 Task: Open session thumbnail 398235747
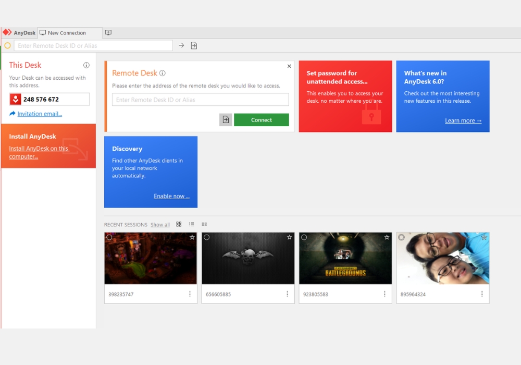click(x=151, y=258)
